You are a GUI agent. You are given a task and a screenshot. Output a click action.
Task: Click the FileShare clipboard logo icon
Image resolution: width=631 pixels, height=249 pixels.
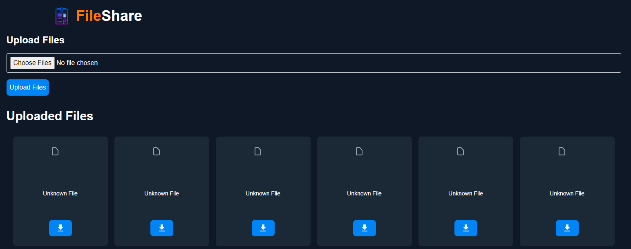[61, 16]
